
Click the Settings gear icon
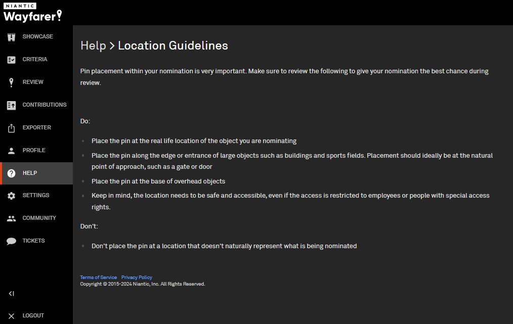tap(12, 196)
